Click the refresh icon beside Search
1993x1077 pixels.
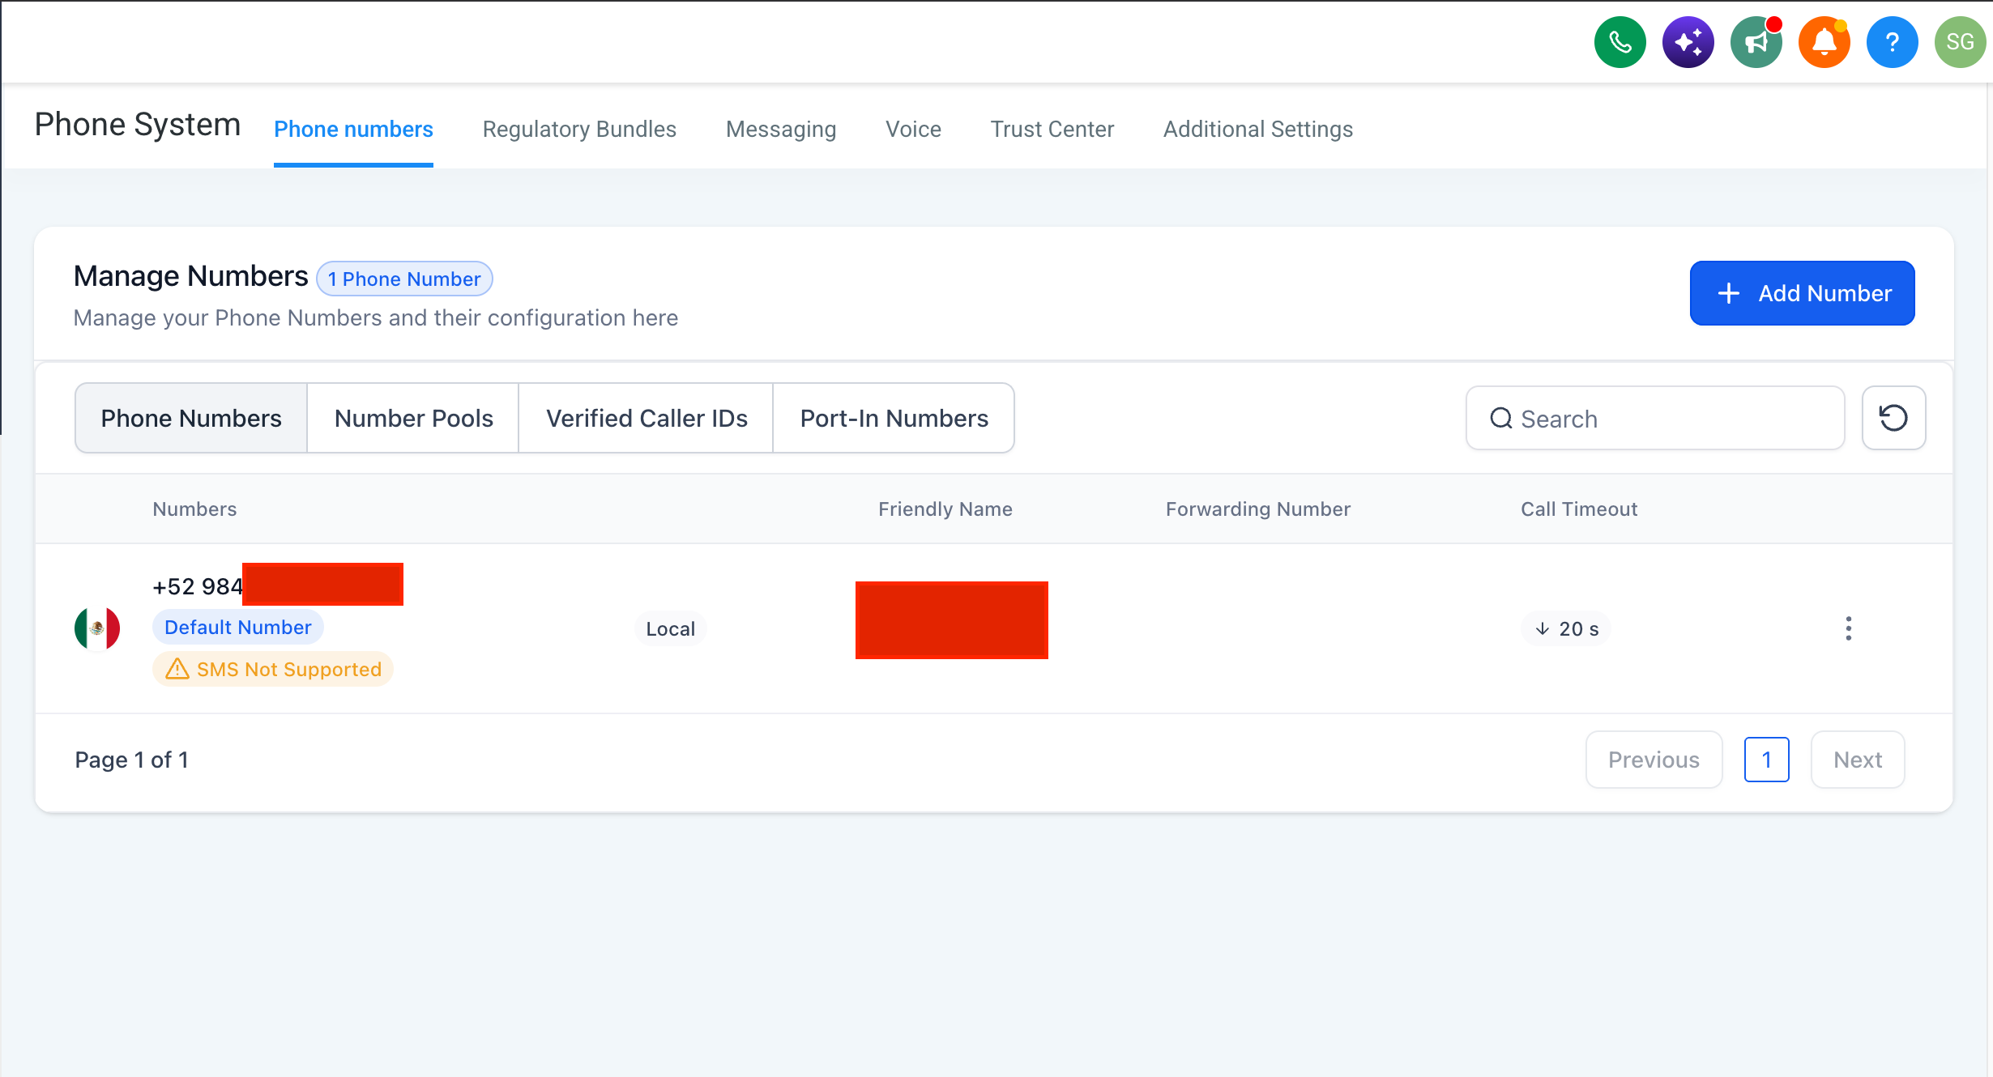[1893, 418]
